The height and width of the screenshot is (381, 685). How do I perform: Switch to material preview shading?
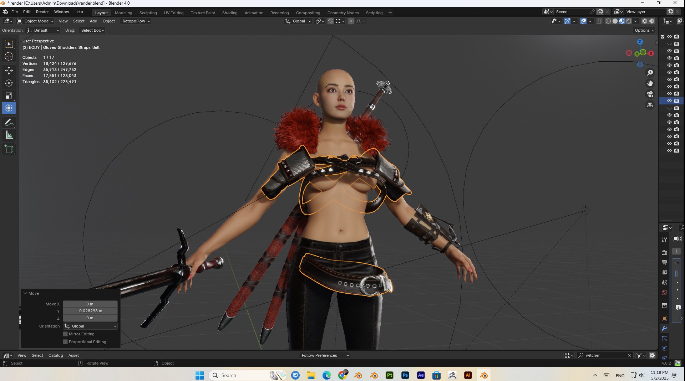[622, 21]
